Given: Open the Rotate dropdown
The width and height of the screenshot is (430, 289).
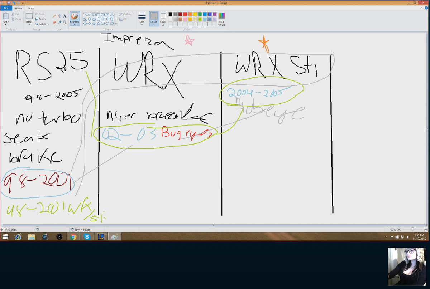Looking at the screenshot, I should pyautogui.click(x=41, y=24).
